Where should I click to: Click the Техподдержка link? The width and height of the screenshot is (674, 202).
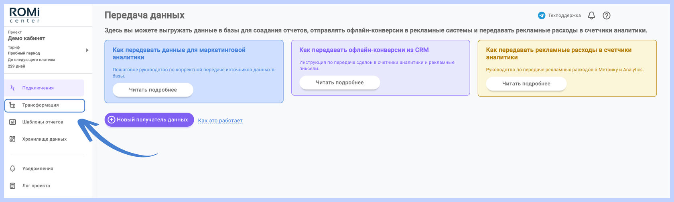click(x=564, y=16)
